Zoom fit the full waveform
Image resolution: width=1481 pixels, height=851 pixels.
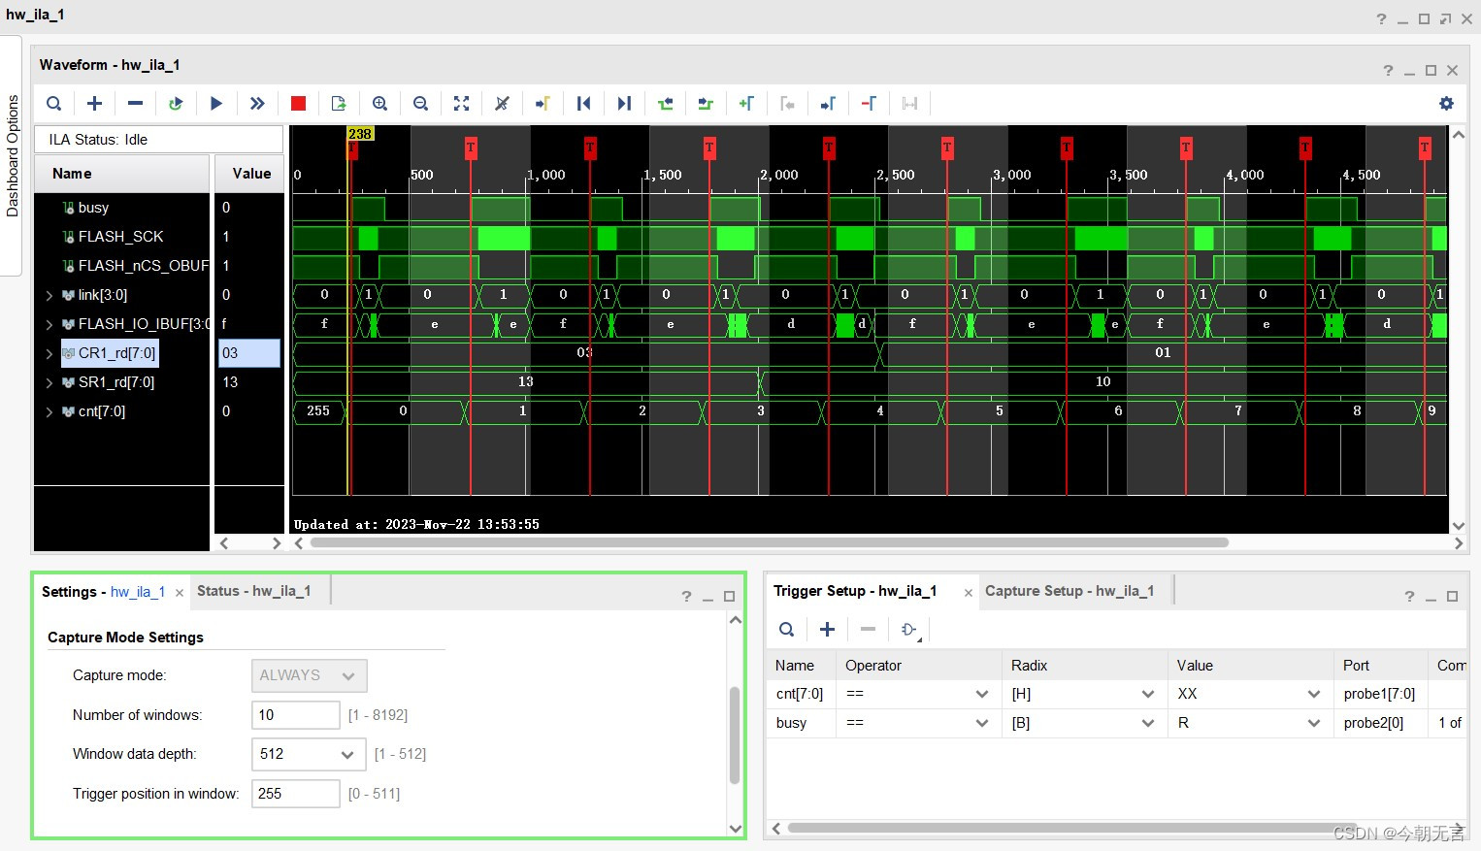pos(462,104)
